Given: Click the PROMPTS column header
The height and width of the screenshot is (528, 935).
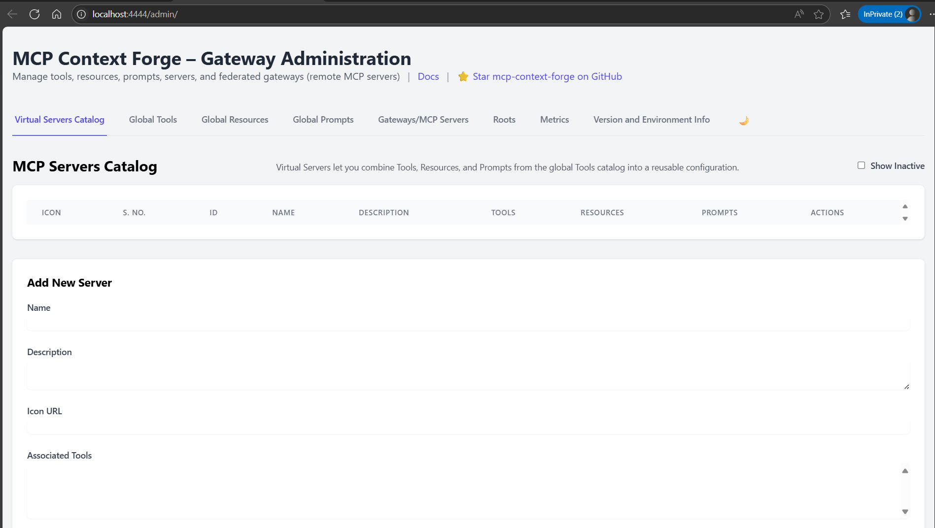Looking at the screenshot, I should [x=720, y=213].
